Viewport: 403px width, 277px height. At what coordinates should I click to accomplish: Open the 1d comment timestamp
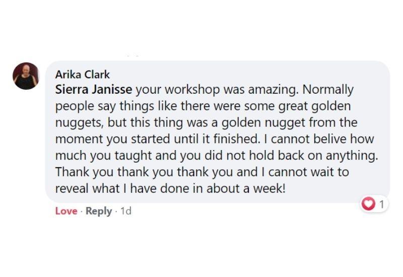pyautogui.click(x=125, y=211)
